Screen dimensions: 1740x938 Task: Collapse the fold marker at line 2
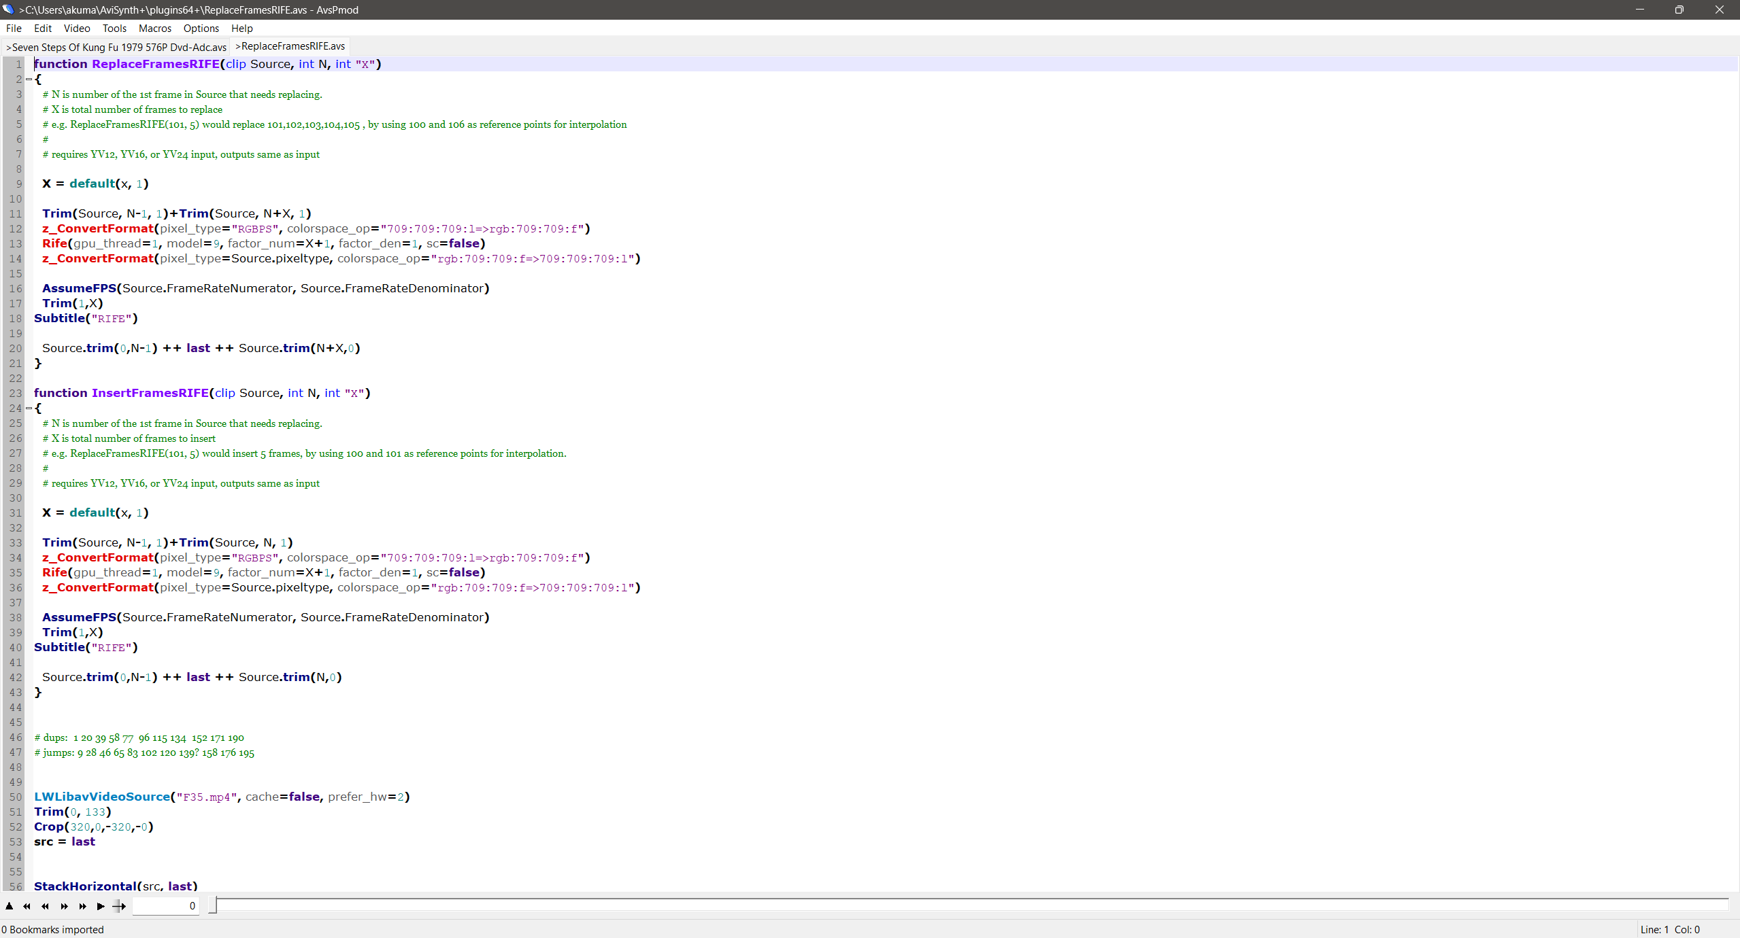pyautogui.click(x=29, y=80)
